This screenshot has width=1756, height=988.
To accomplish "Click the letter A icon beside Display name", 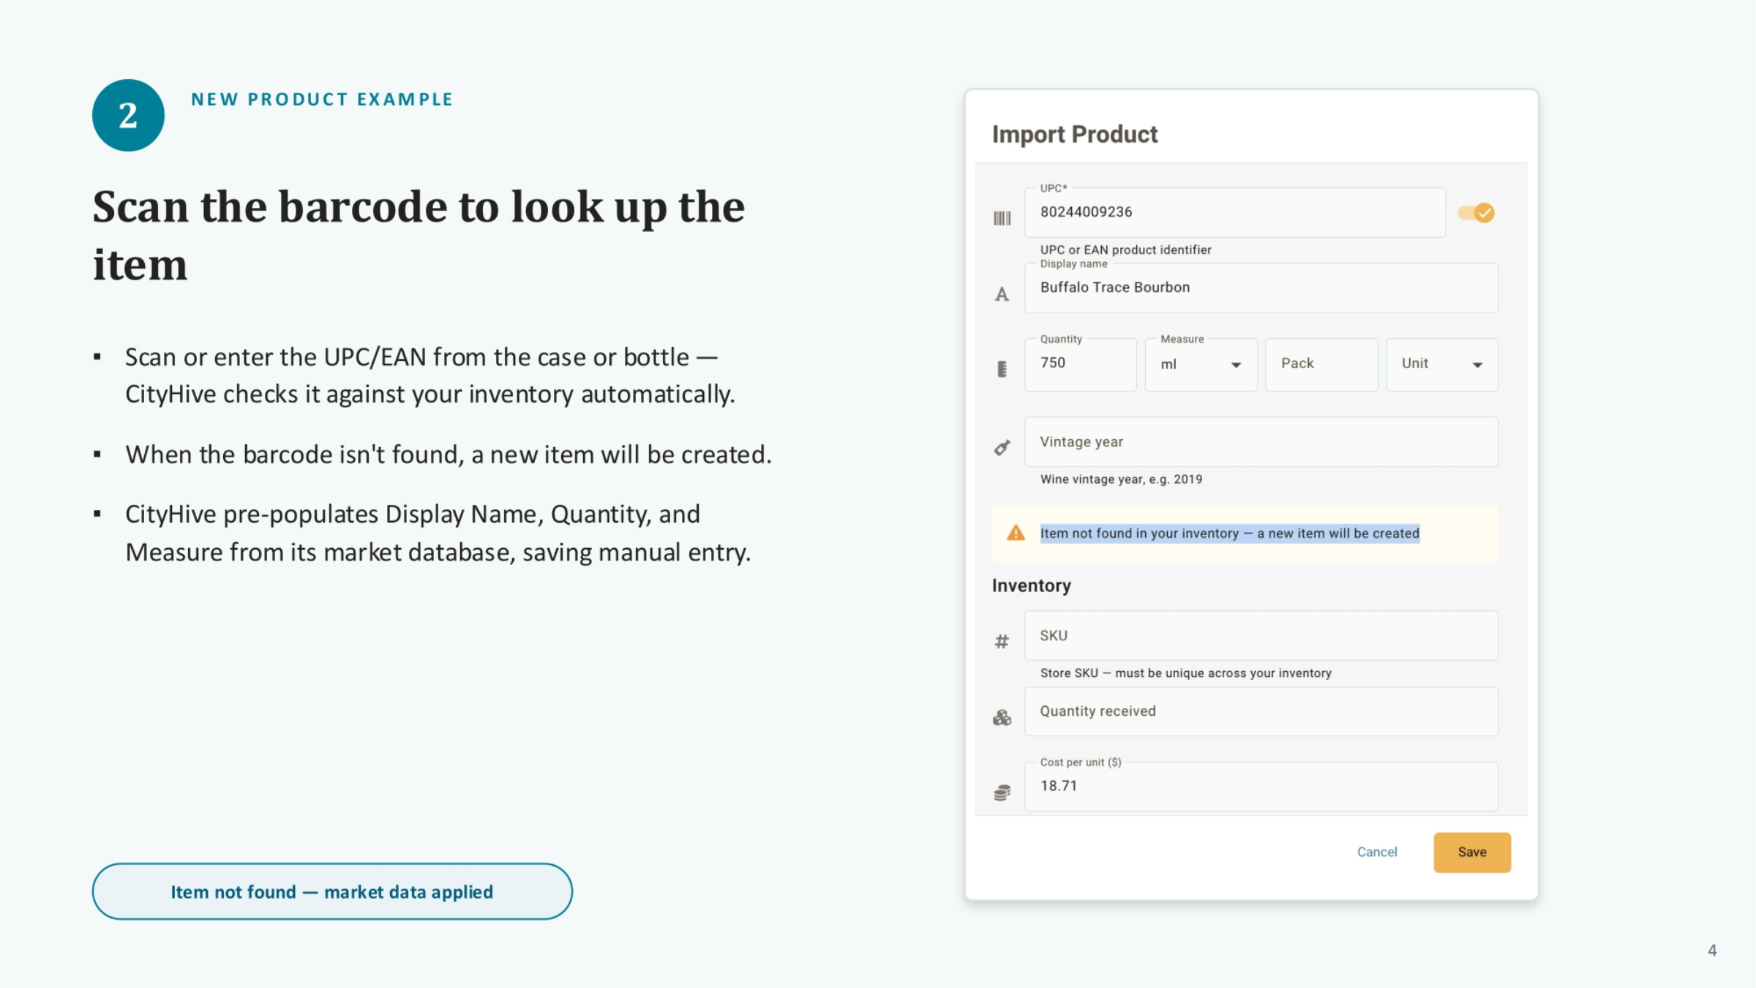I will pyautogui.click(x=1002, y=294).
